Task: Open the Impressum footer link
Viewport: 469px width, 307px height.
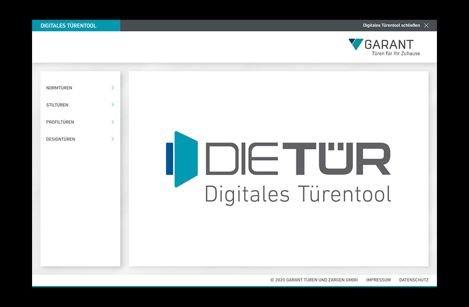Action: coord(378,280)
